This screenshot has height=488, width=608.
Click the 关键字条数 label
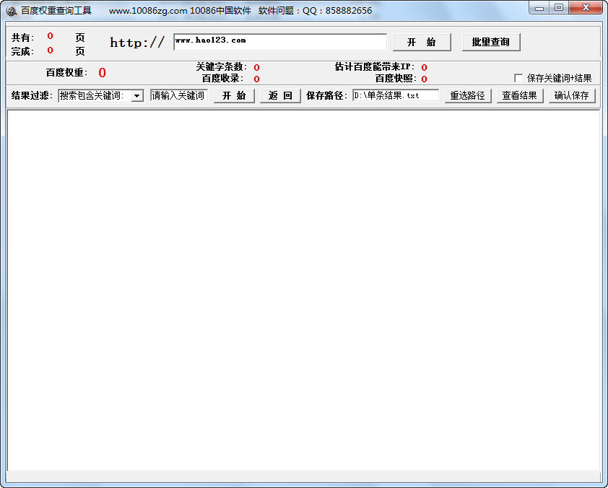pos(222,66)
